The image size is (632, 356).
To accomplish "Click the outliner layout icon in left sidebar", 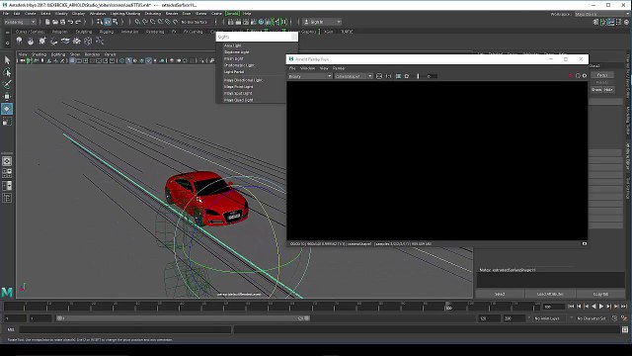I will click(x=7, y=198).
